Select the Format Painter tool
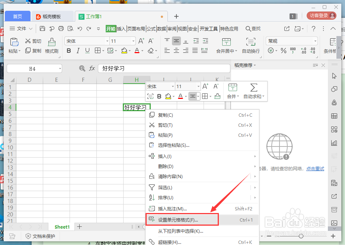 pos(52,45)
